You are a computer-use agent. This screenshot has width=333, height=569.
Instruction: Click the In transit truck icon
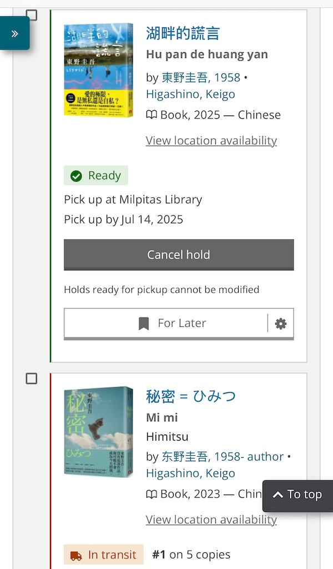coord(76,555)
